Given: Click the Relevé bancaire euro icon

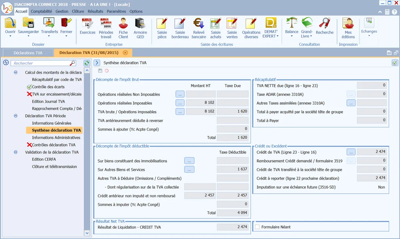Looking at the screenshot, I should click(199, 24).
